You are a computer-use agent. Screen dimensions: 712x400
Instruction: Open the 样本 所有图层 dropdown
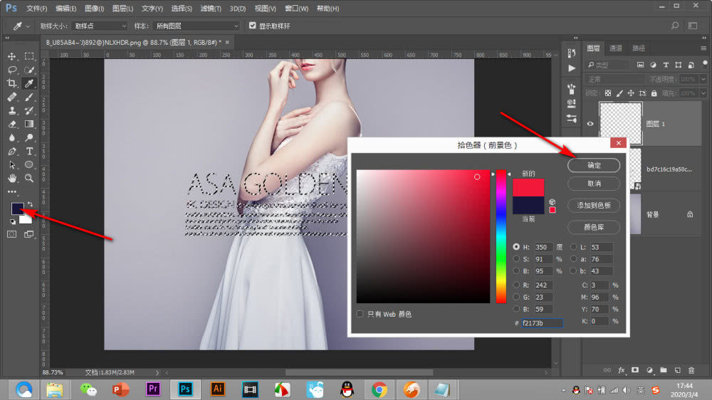(196, 26)
